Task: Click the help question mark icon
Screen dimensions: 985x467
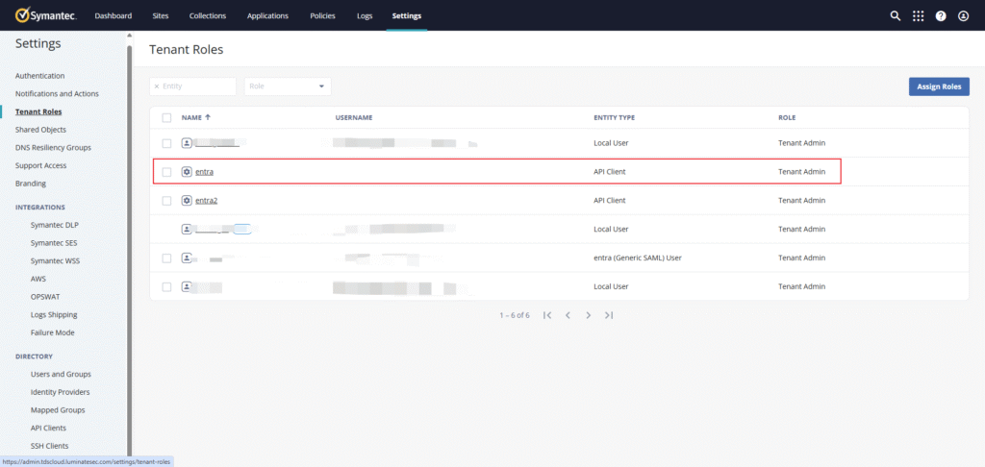Action: [941, 16]
